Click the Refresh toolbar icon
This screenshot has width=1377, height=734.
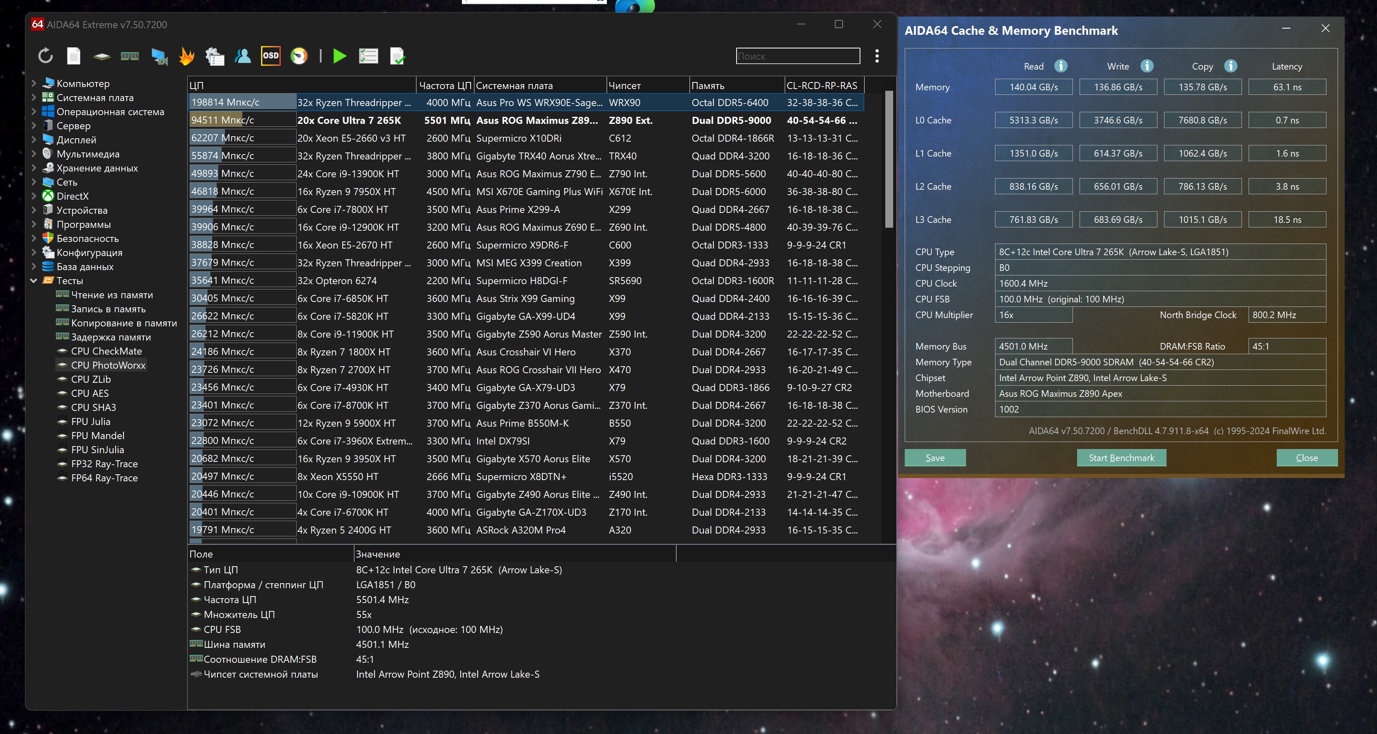[x=46, y=56]
